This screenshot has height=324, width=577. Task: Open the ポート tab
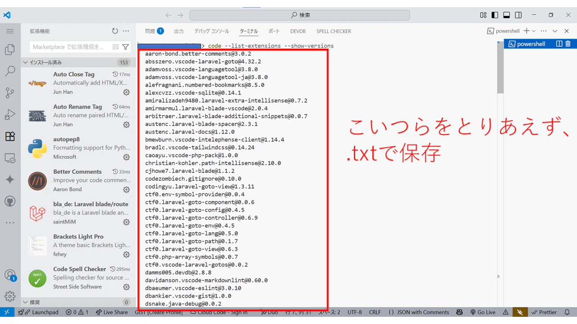click(274, 31)
